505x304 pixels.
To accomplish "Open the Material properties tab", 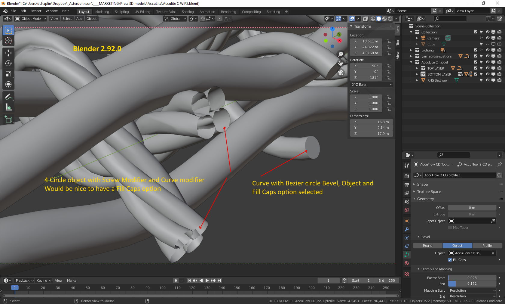I will 407,263.
